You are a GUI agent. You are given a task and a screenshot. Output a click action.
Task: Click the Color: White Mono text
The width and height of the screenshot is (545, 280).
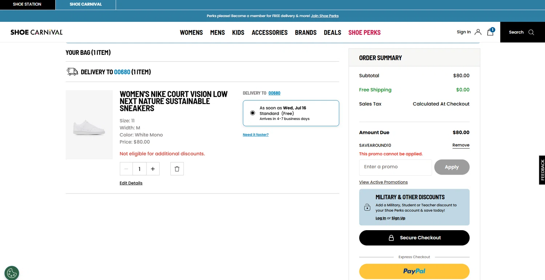141,135
